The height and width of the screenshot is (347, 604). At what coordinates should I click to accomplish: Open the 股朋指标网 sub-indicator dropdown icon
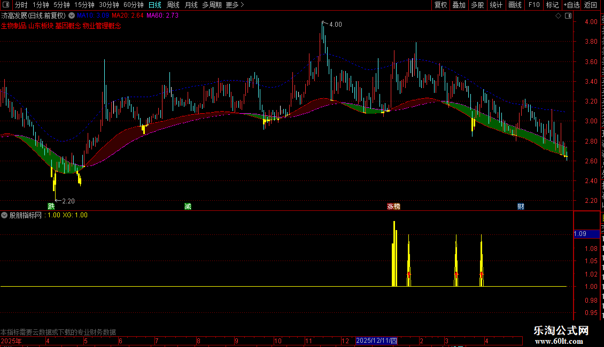click(x=4, y=215)
